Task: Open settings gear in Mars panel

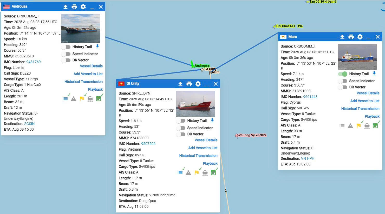Action: 360,37
